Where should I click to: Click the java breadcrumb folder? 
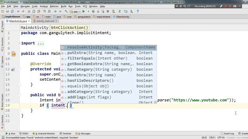click(57, 17)
